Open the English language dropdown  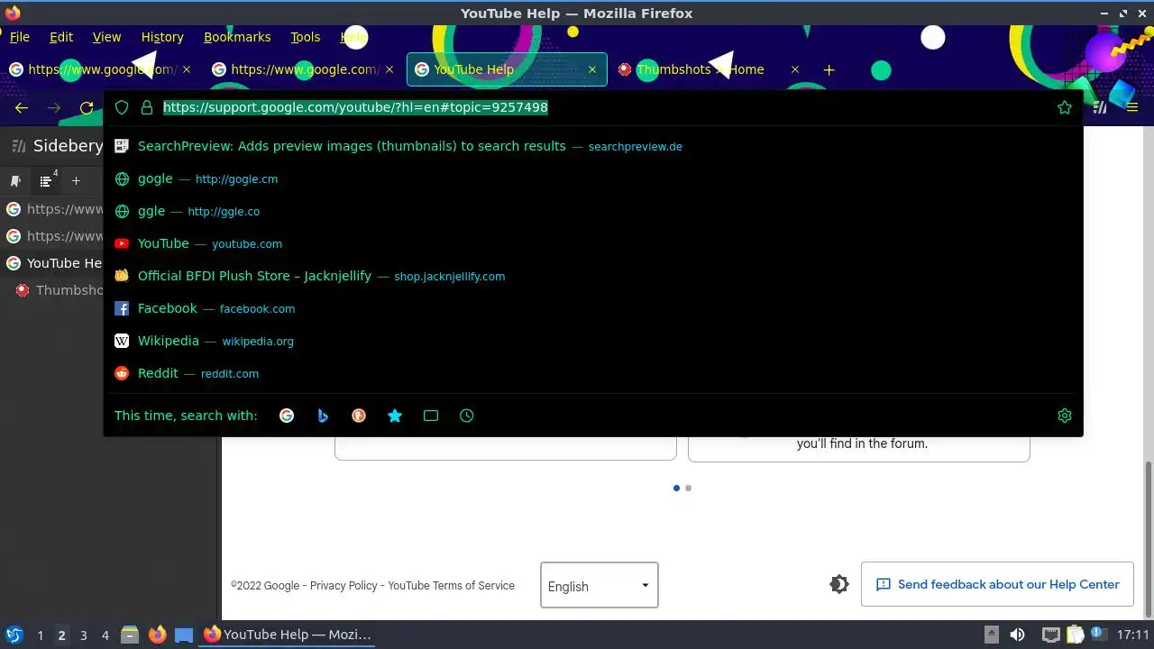click(600, 585)
